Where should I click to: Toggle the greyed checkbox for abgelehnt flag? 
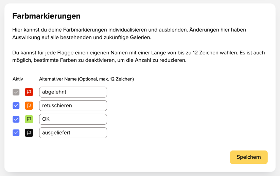coord(16,92)
